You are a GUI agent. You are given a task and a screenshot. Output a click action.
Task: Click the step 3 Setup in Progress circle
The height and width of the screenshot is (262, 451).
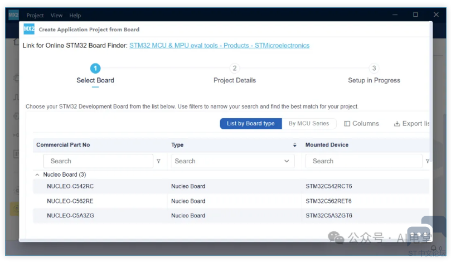point(374,68)
